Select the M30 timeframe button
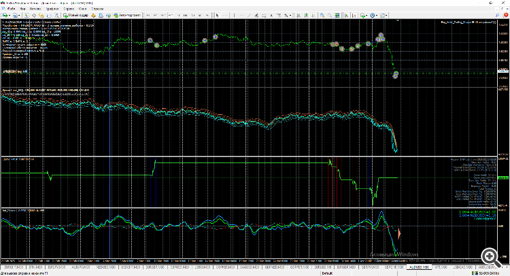This screenshot has width=510, height=276. point(171,15)
